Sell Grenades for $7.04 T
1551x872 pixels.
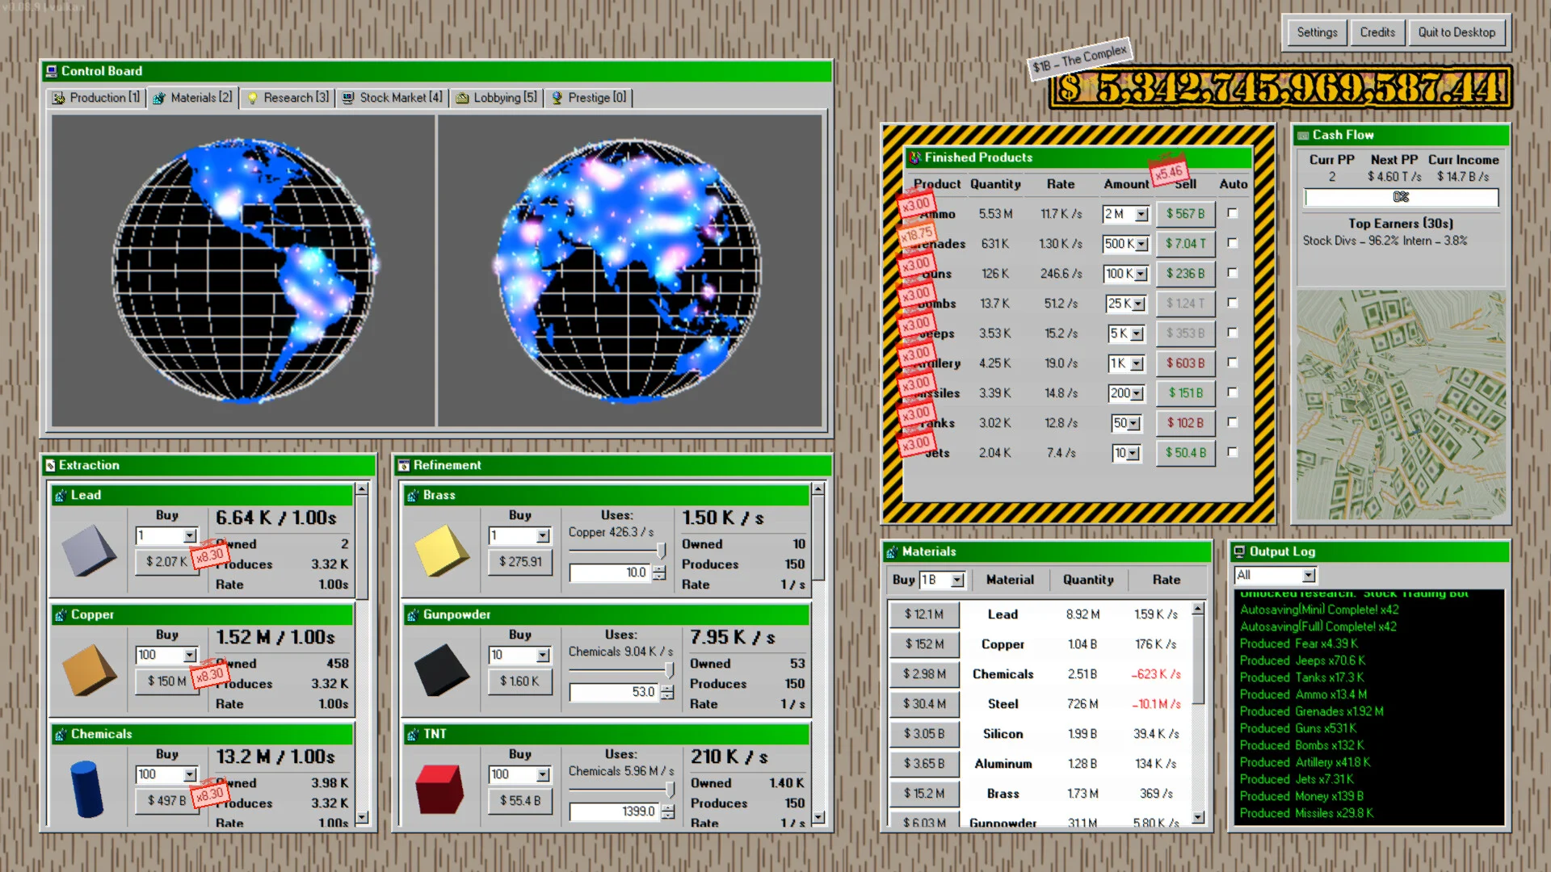coord(1185,243)
